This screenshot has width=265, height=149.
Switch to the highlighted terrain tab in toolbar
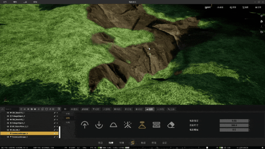coord(149,109)
